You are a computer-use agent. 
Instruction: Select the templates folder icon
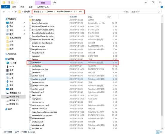pyautogui.click(x=30, y=20)
